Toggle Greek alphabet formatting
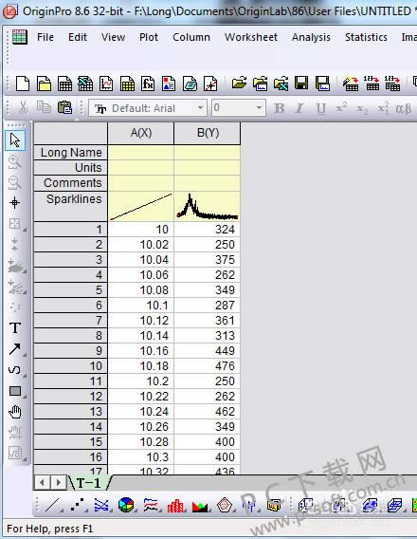Screen dimensions: 417x539 pos(404,108)
